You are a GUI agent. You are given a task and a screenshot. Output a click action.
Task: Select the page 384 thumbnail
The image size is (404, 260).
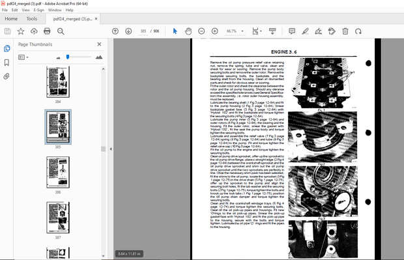coord(58,81)
